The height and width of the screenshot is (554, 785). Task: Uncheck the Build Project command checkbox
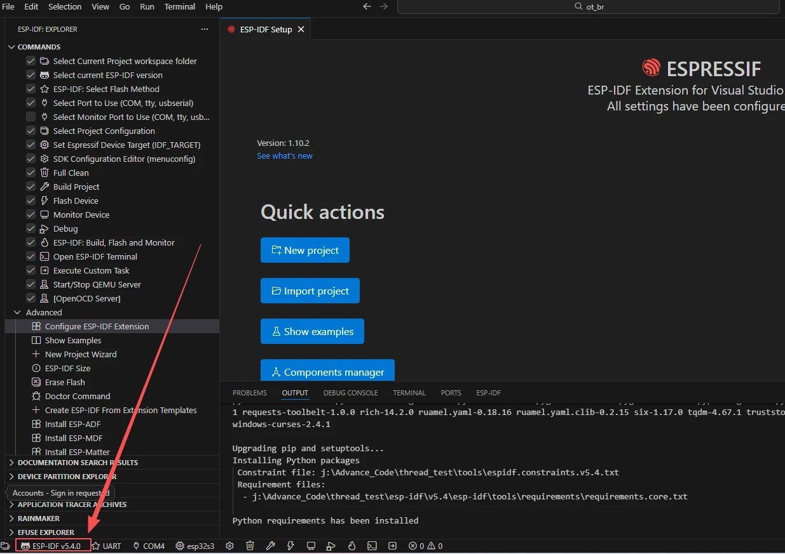click(x=31, y=187)
